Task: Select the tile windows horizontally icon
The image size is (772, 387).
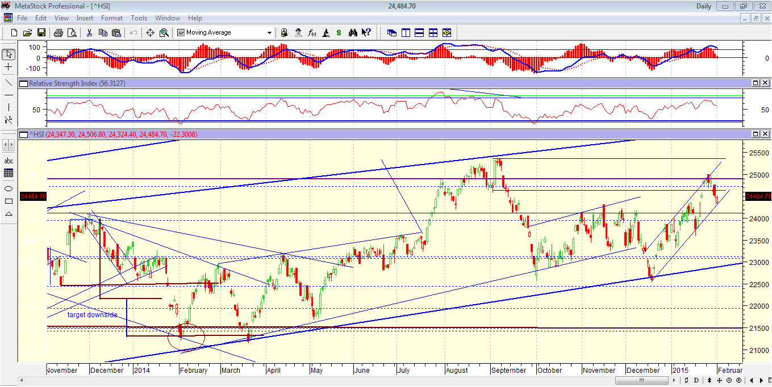Action: 419,32
